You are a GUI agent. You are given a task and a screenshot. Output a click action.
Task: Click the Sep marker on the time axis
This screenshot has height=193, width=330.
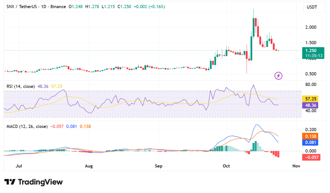click(x=158, y=166)
